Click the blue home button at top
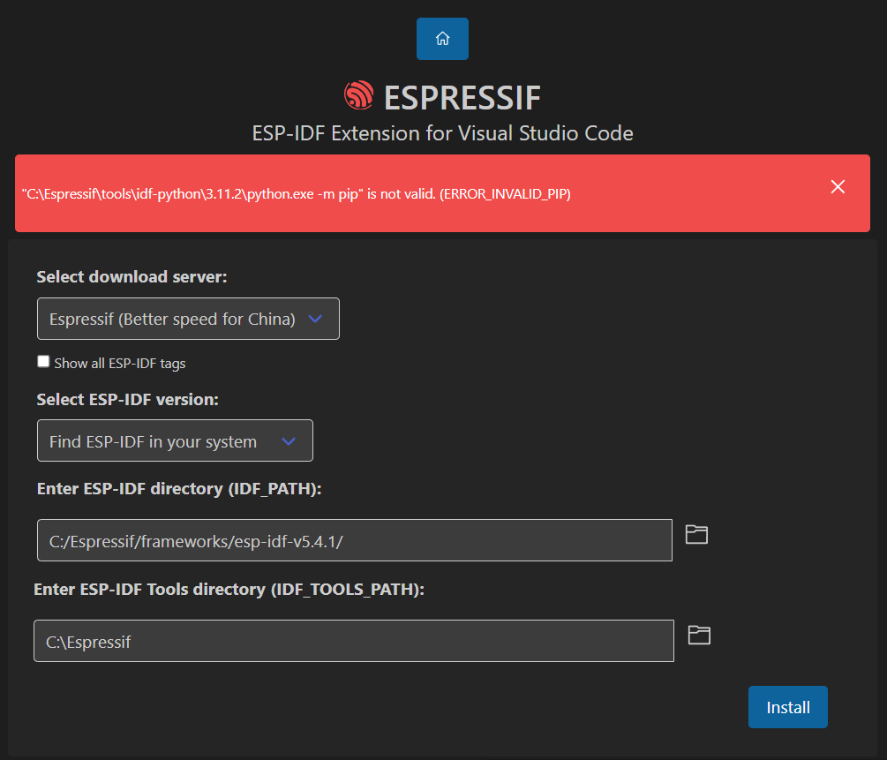The width and height of the screenshot is (887, 760). (x=442, y=38)
